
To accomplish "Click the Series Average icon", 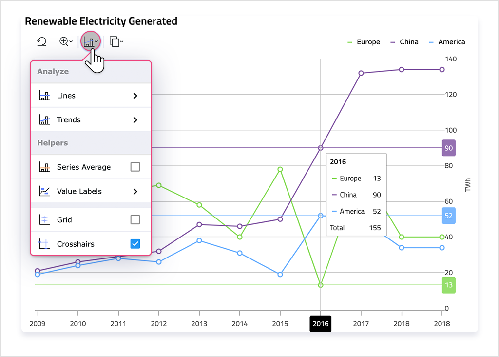I will coord(44,167).
